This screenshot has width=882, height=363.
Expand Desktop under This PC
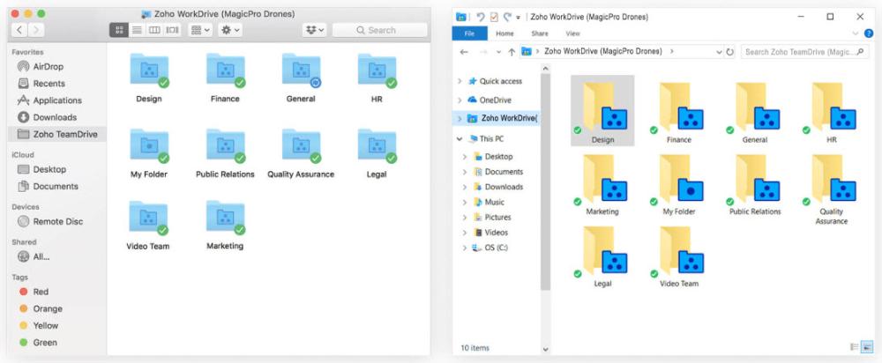(465, 157)
